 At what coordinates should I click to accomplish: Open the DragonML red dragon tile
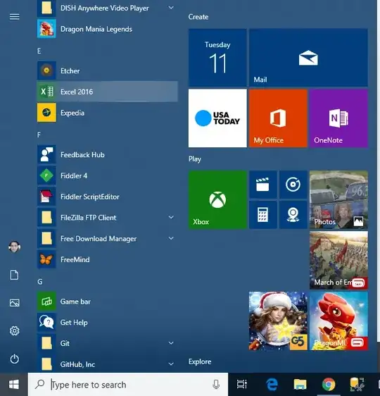pos(338,321)
